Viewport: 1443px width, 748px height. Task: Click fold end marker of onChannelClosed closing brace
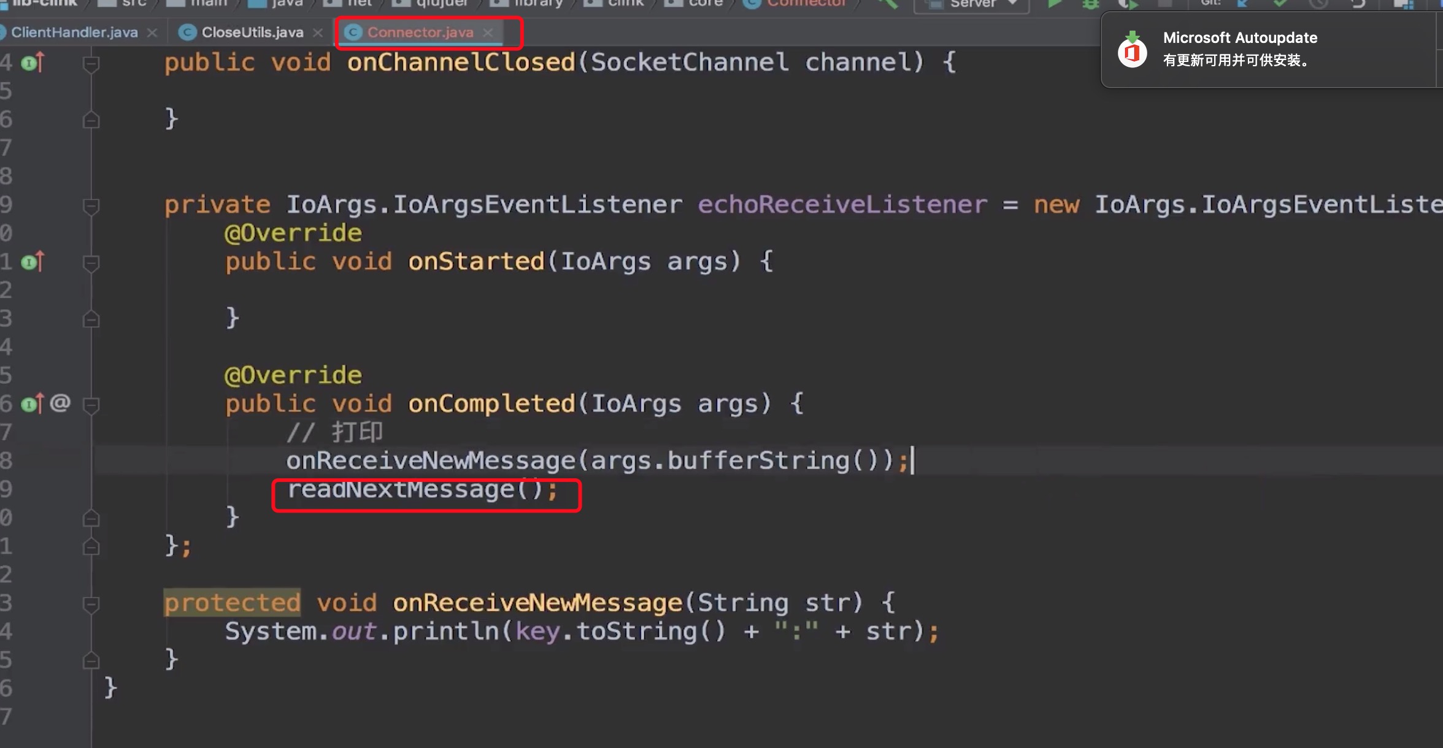coord(91,120)
